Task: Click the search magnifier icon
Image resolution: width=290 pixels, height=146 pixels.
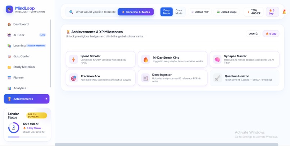Action: pyautogui.click(x=71, y=12)
